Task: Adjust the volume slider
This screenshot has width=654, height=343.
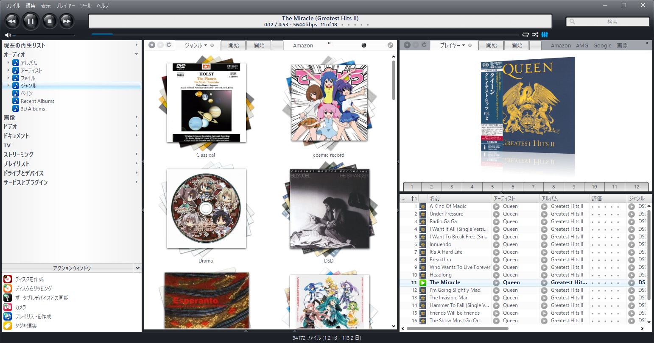Action: pos(43,35)
